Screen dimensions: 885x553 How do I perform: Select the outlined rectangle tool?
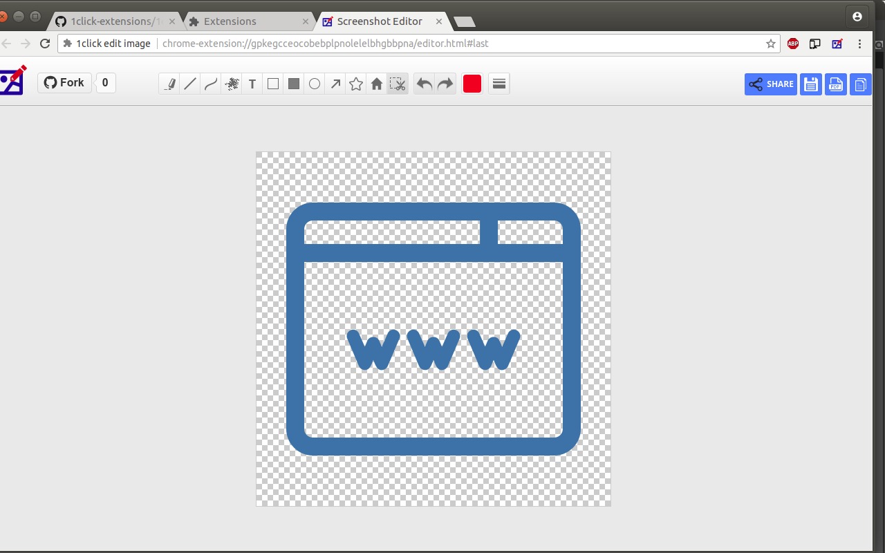273,84
